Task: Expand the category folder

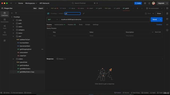Action: click(x=13, y=30)
